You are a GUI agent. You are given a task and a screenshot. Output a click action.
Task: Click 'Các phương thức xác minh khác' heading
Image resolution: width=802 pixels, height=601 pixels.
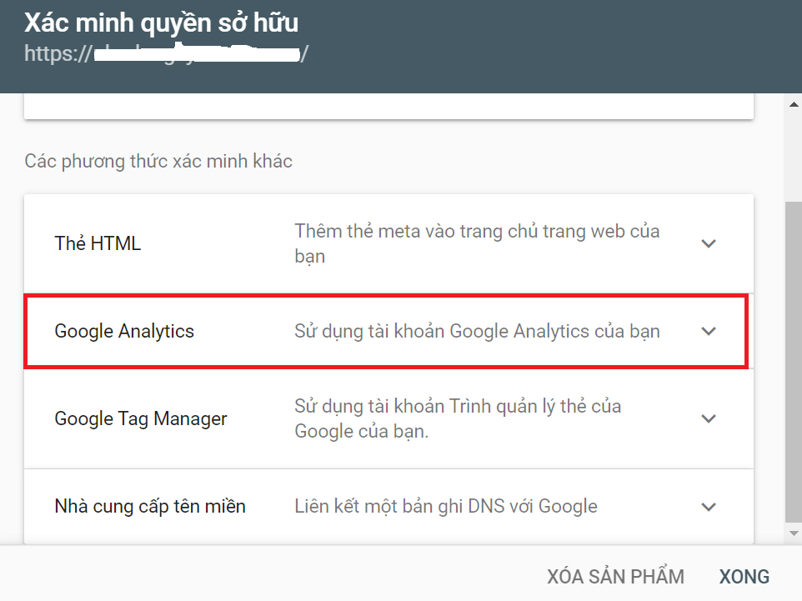click(158, 161)
